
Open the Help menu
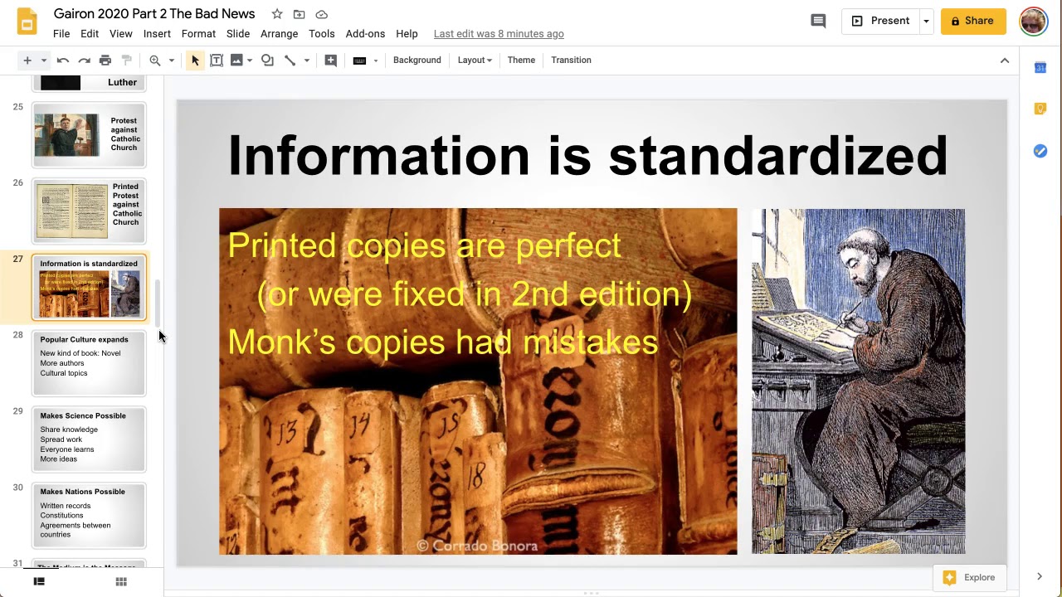pos(407,33)
